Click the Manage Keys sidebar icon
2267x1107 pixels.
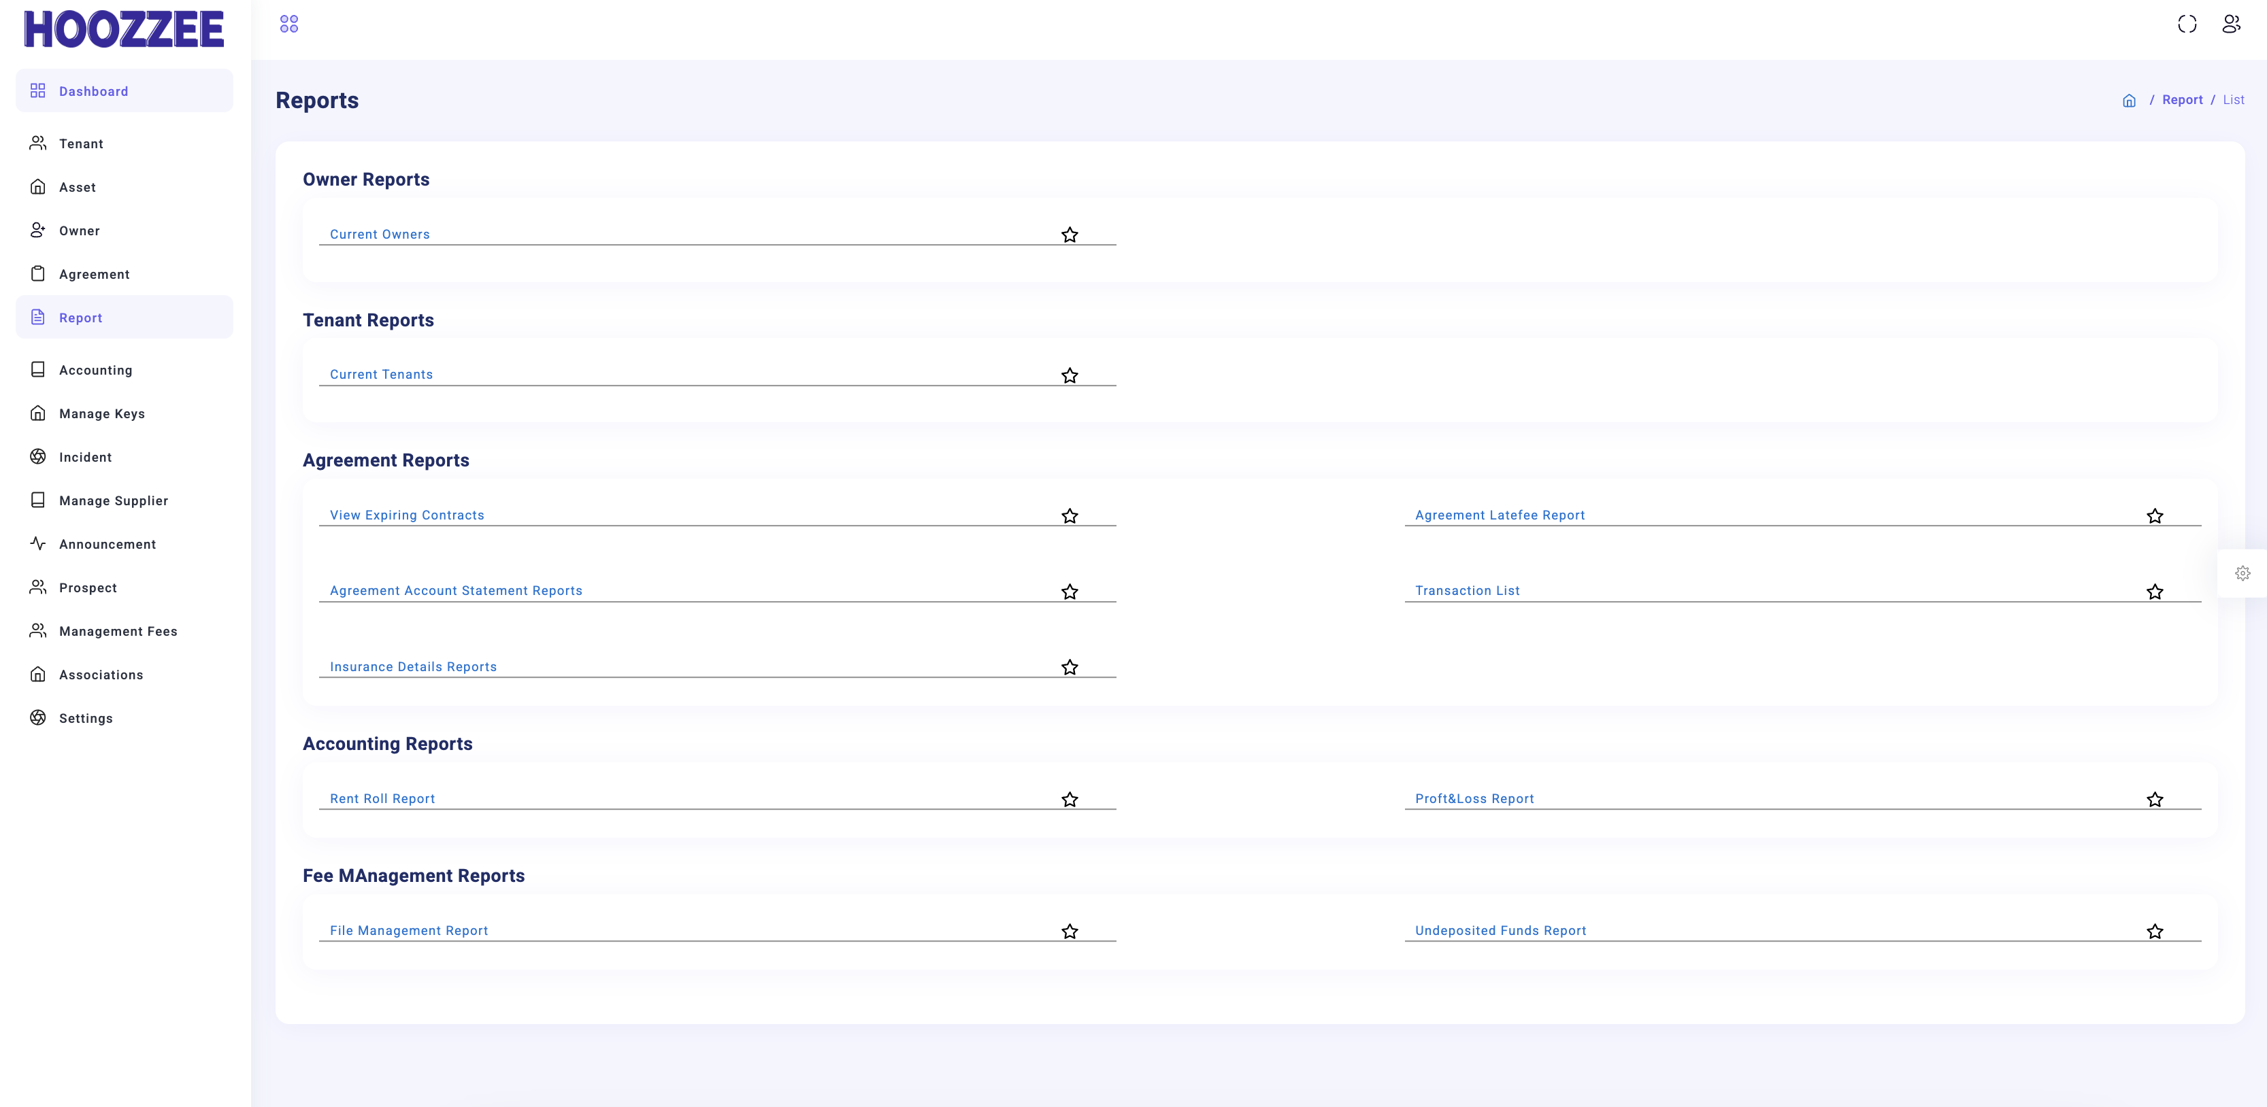click(x=38, y=413)
